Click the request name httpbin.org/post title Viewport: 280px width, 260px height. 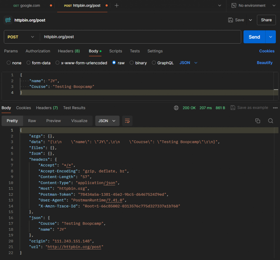(x=30, y=20)
